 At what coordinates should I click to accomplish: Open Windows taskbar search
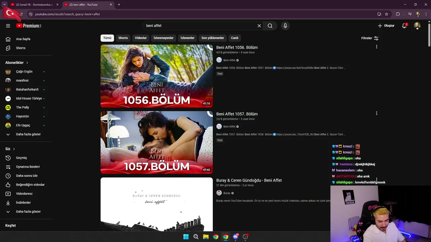(x=196, y=237)
